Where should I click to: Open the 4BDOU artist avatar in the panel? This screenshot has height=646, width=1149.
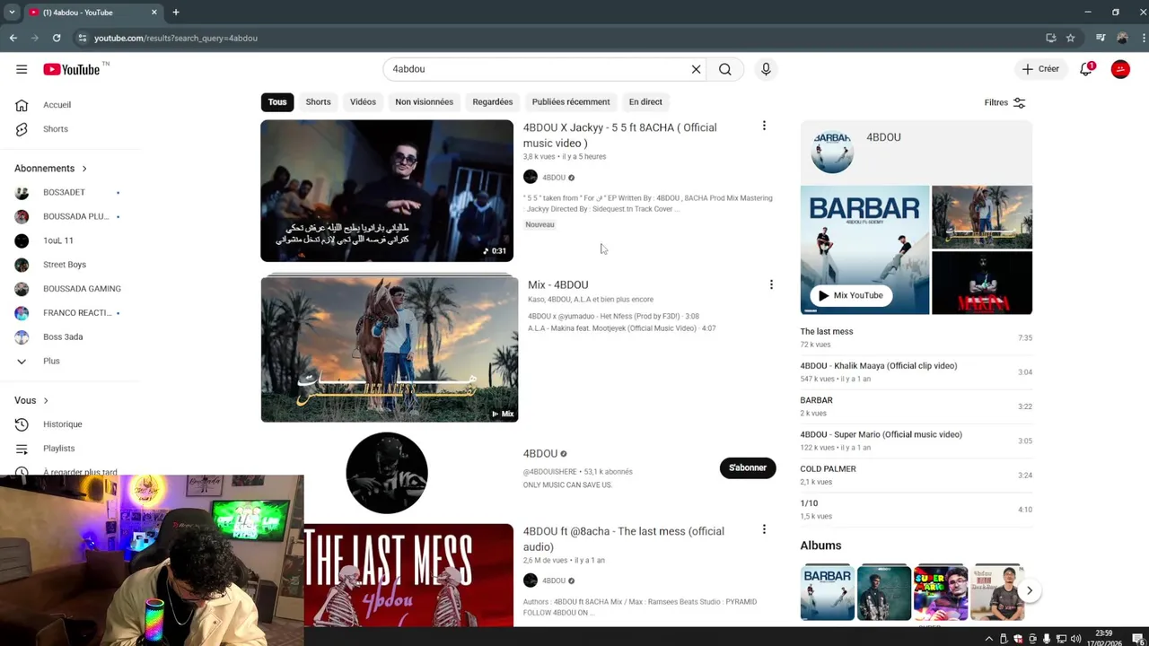(x=832, y=152)
